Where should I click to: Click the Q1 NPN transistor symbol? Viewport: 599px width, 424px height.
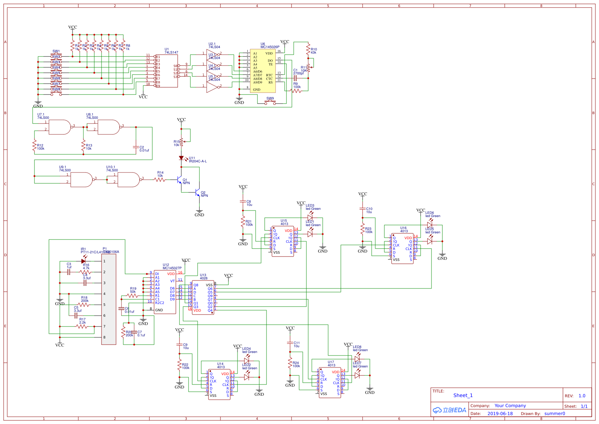(x=179, y=180)
